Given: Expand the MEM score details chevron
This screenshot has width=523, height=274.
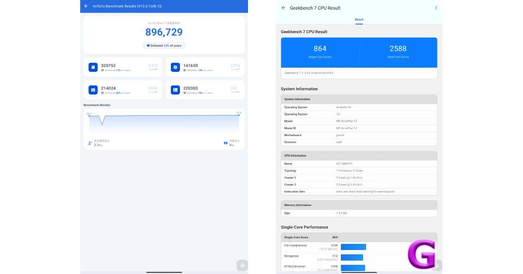Looking at the screenshot, I should [156, 92].
